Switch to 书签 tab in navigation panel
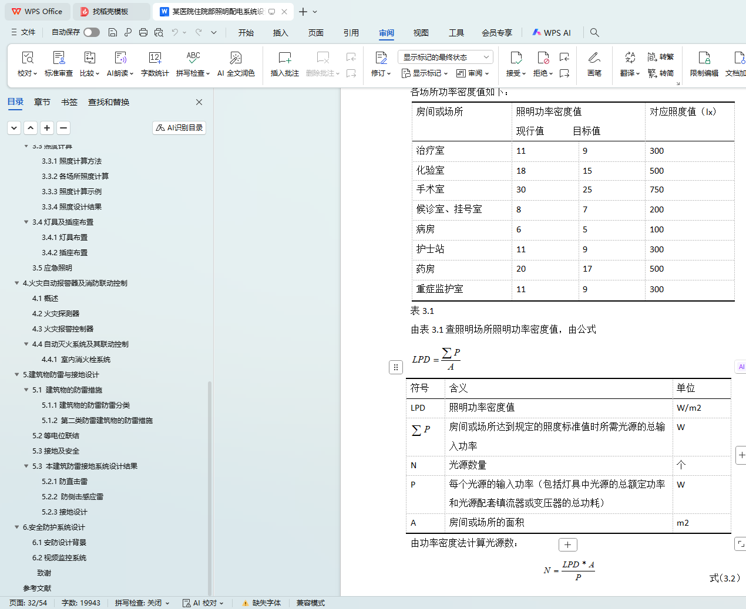This screenshot has height=609, width=746. click(69, 102)
